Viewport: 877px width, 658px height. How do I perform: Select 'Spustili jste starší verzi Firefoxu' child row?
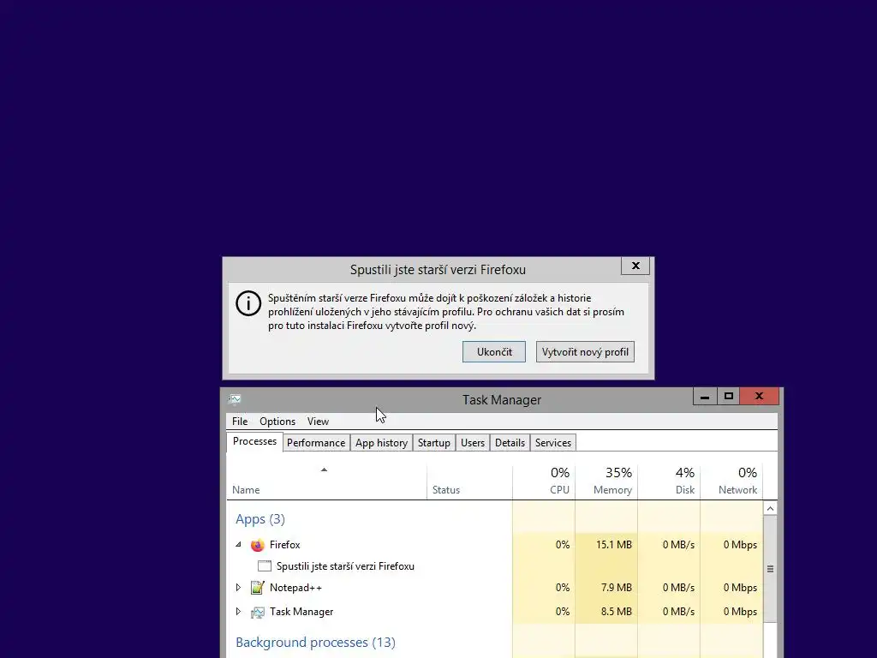pyautogui.click(x=495, y=566)
